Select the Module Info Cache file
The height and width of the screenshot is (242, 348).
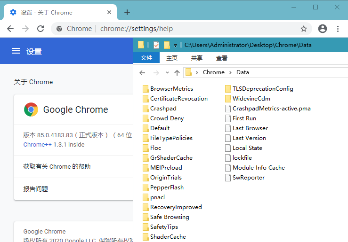point(255,168)
